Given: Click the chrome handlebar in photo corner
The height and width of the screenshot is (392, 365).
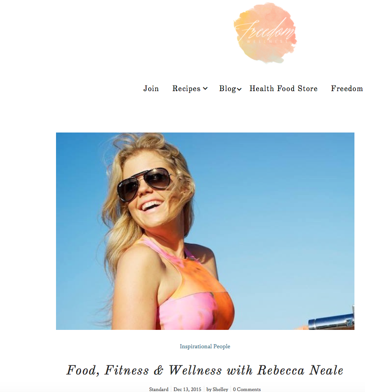Looking at the screenshot, I should 331,321.
